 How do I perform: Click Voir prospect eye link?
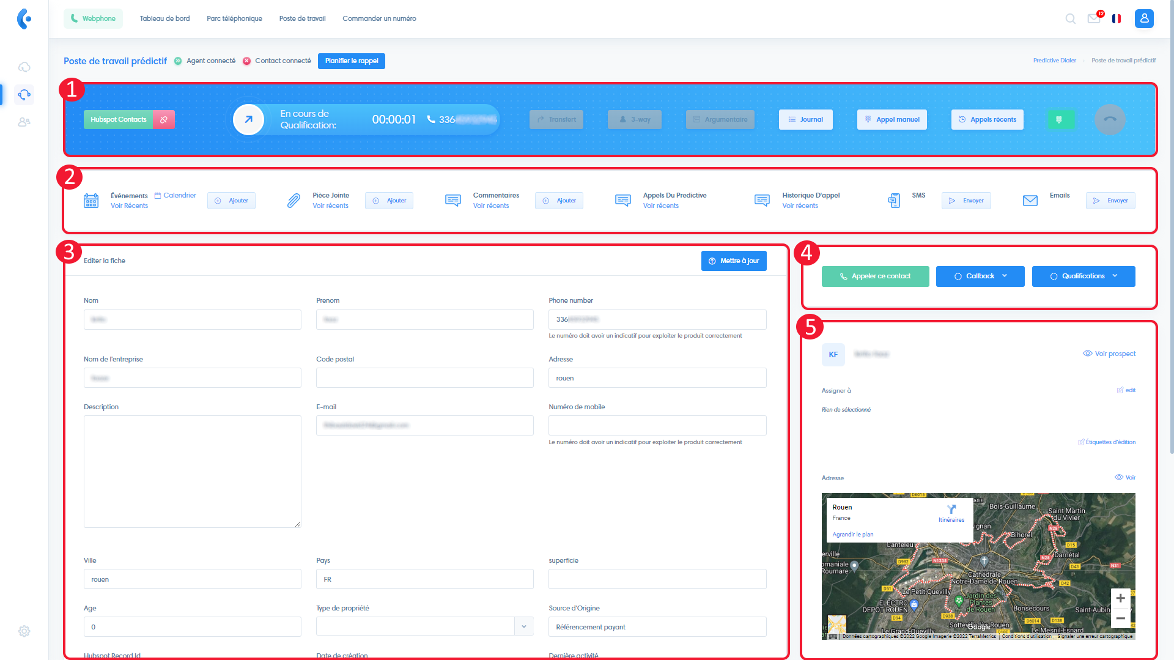pyautogui.click(x=1109, y=354)
